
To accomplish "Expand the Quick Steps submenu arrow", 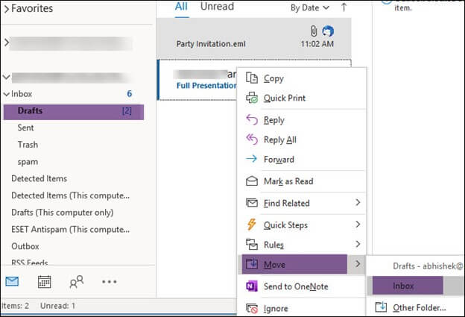I will (x=358, y=225).
